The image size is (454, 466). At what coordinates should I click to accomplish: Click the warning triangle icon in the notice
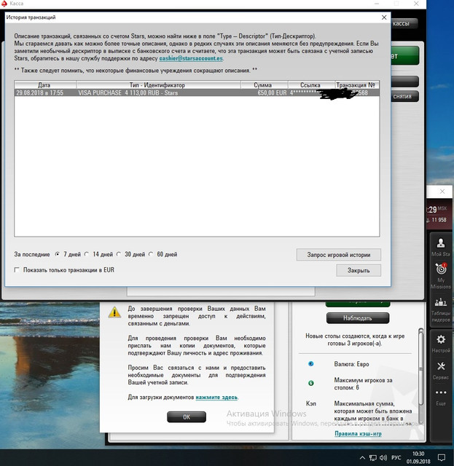tap(114, 312)
